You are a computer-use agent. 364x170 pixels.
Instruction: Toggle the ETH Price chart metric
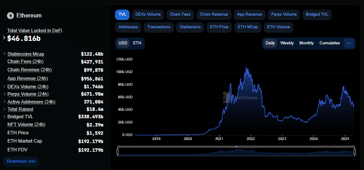[219, 27]
